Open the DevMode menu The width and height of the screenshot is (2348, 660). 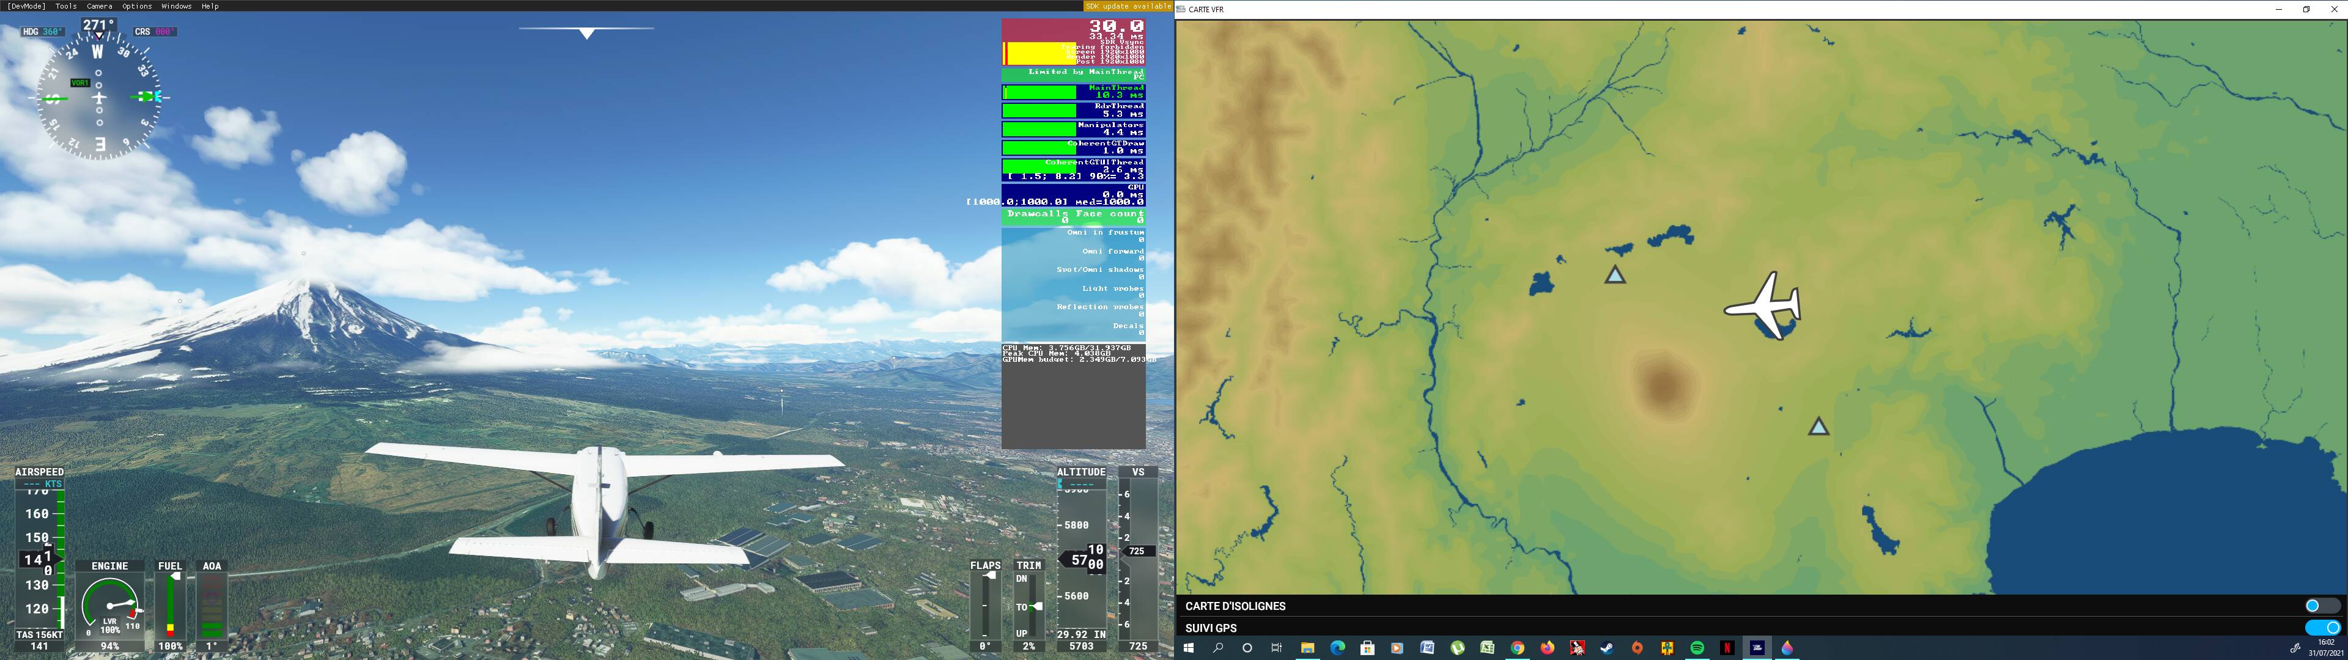(x=26, y=5)
